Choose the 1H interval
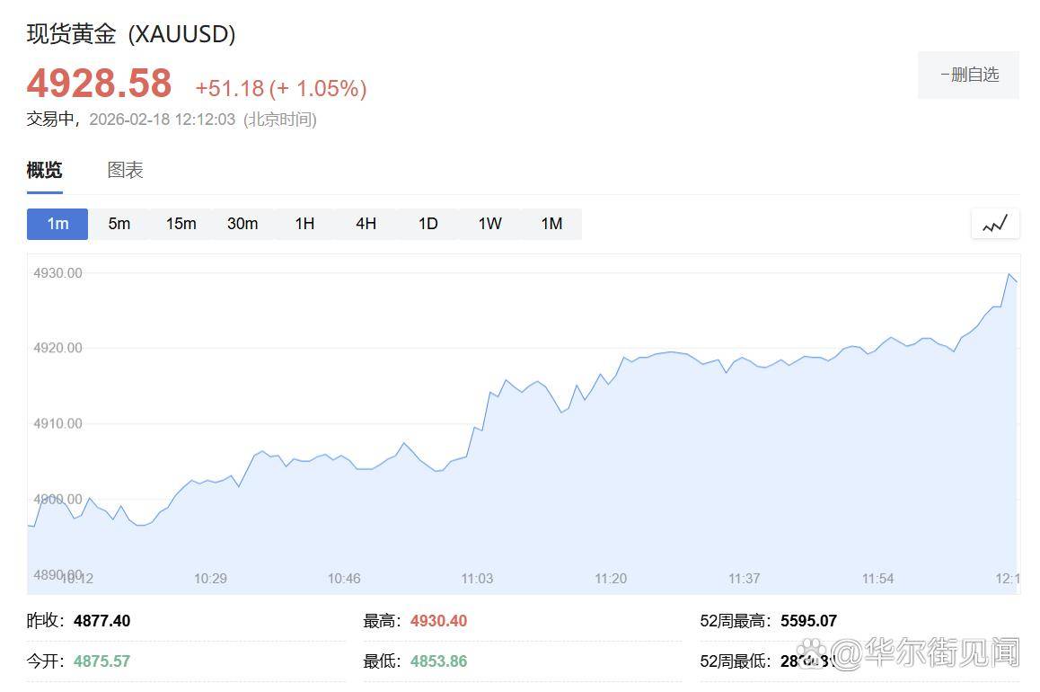 point(304,224)
